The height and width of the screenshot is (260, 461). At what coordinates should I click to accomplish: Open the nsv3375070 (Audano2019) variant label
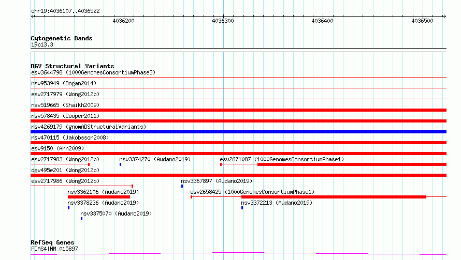point(116,213)
